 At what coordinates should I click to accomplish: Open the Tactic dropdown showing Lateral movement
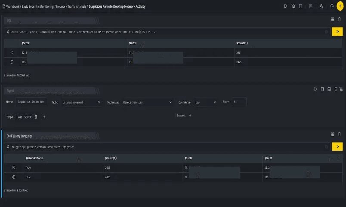81,102
